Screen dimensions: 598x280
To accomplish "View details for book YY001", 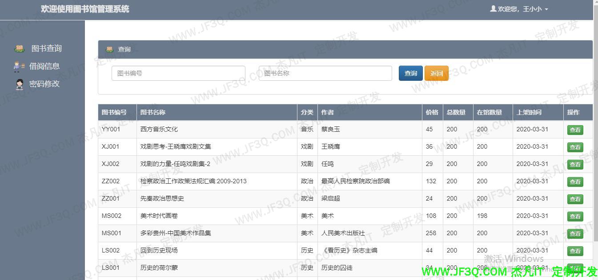I will coord(575,130).
